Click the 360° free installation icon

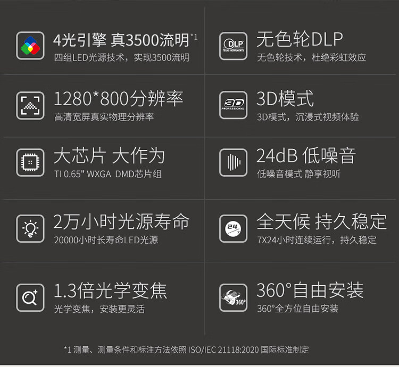(234, 297)
